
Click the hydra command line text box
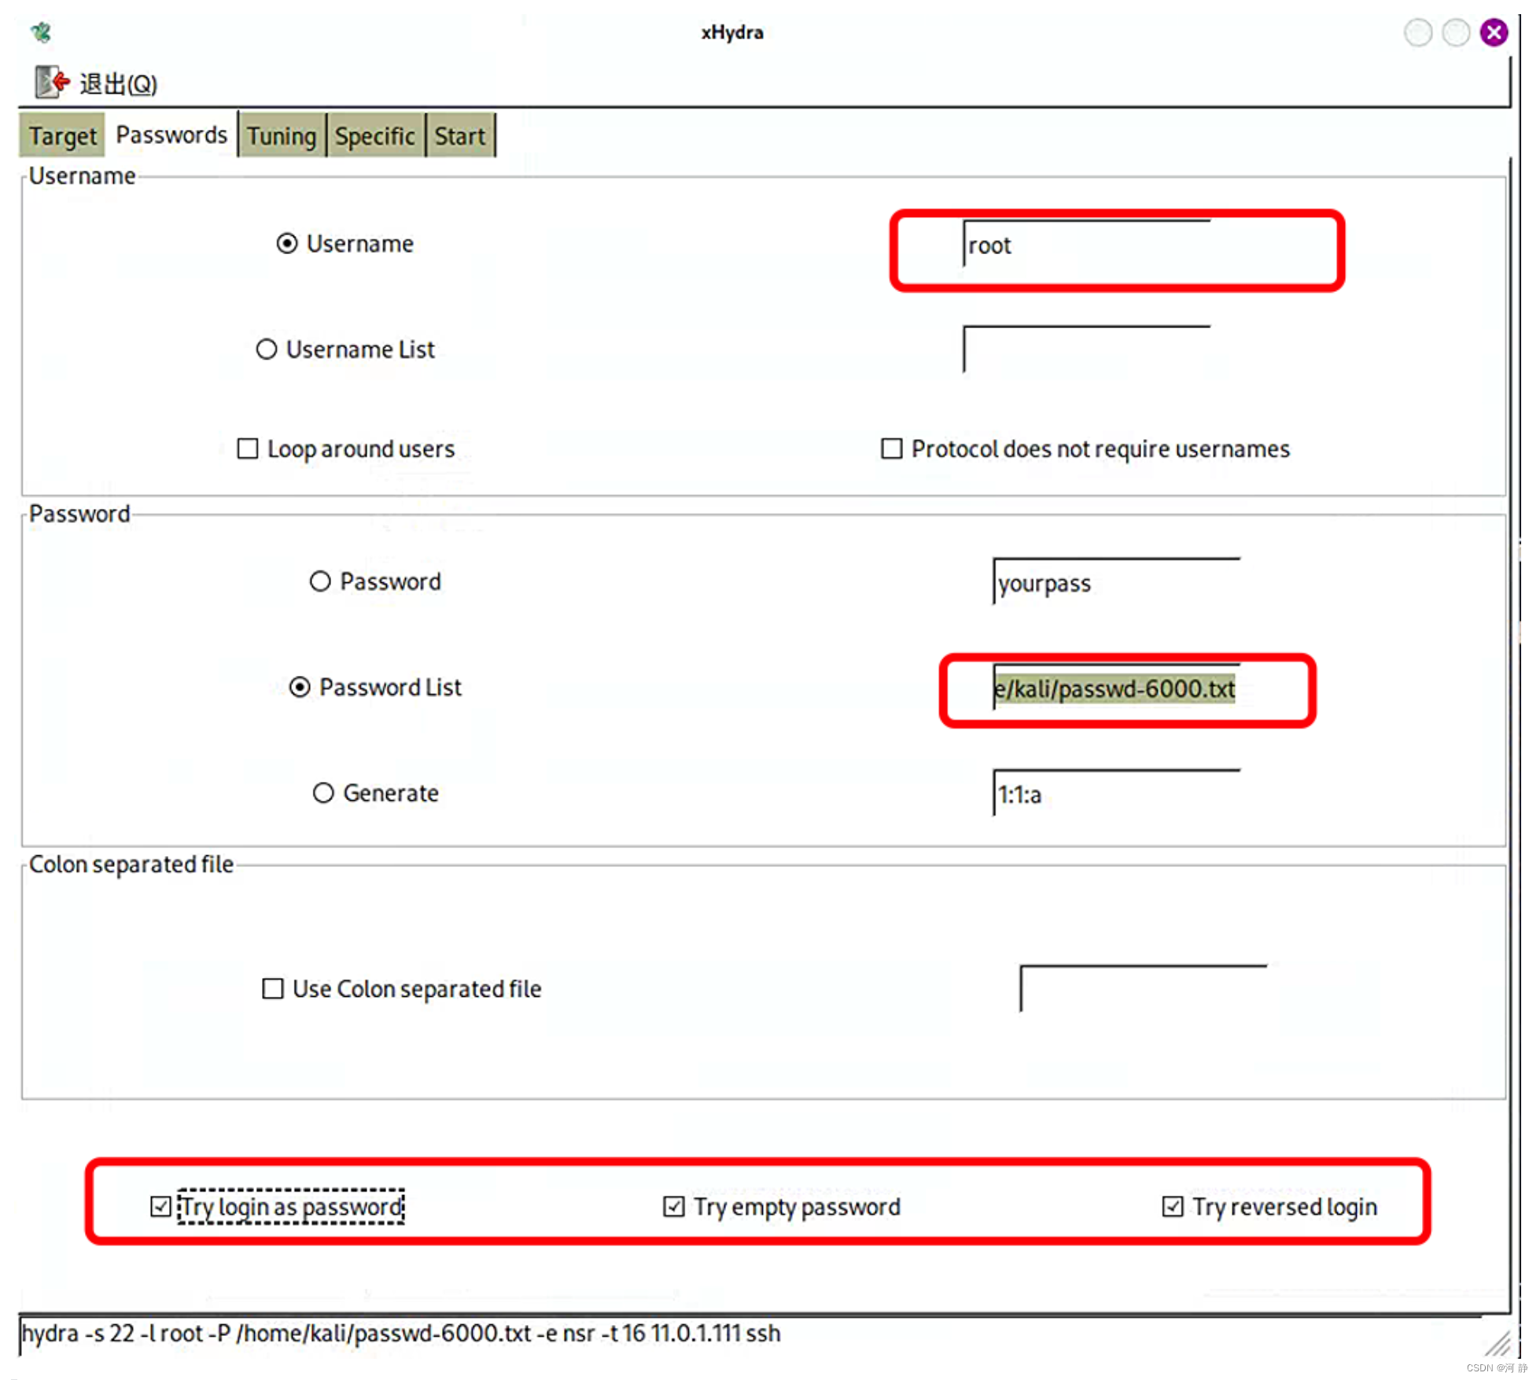[x=751, y=1334]
